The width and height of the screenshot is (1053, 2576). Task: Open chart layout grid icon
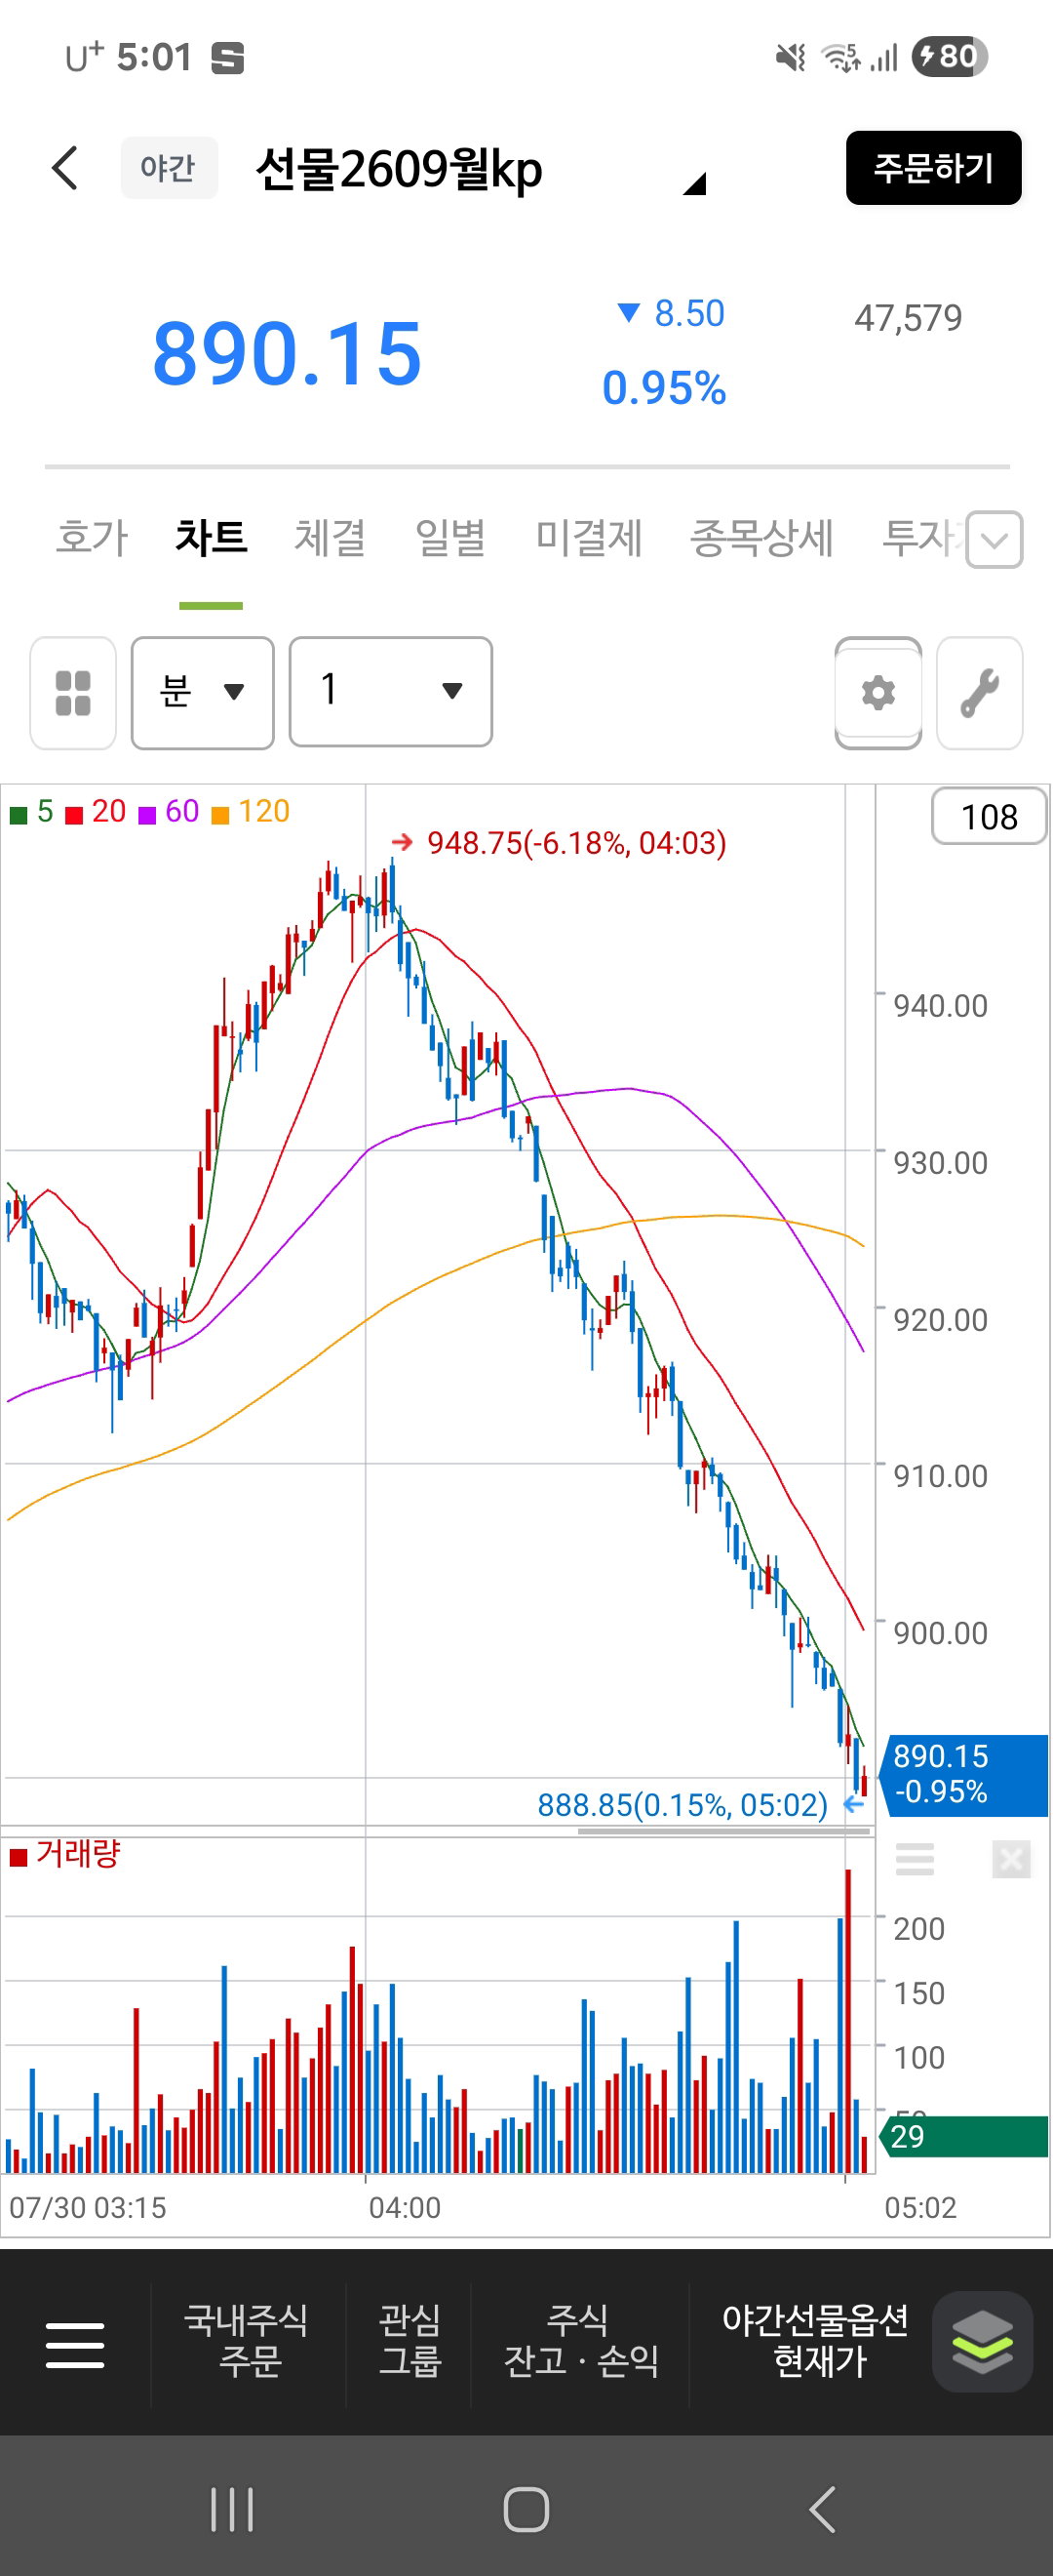click(73, 693)
